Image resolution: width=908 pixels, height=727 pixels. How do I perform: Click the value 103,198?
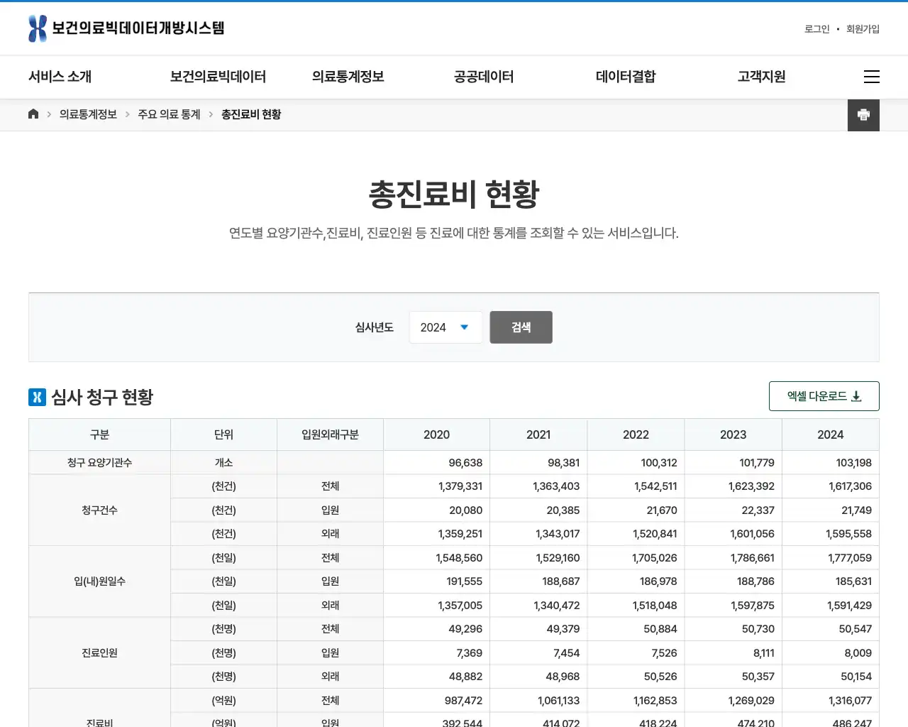(854, 463)
